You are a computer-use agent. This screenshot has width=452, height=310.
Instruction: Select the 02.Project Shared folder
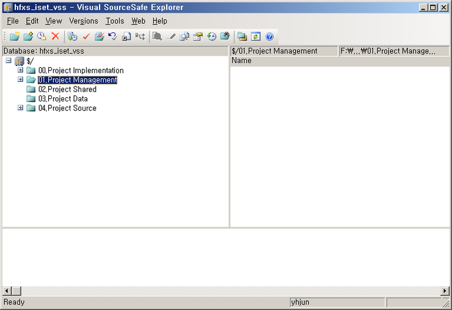pyautogui.click(x=67, y=89)
